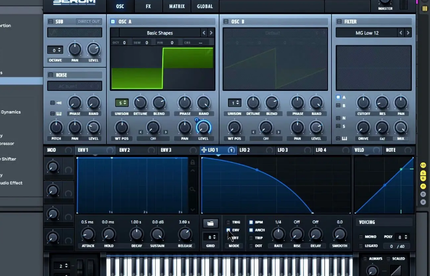Enable LFO DOT checkbox

tap(251, 246)
